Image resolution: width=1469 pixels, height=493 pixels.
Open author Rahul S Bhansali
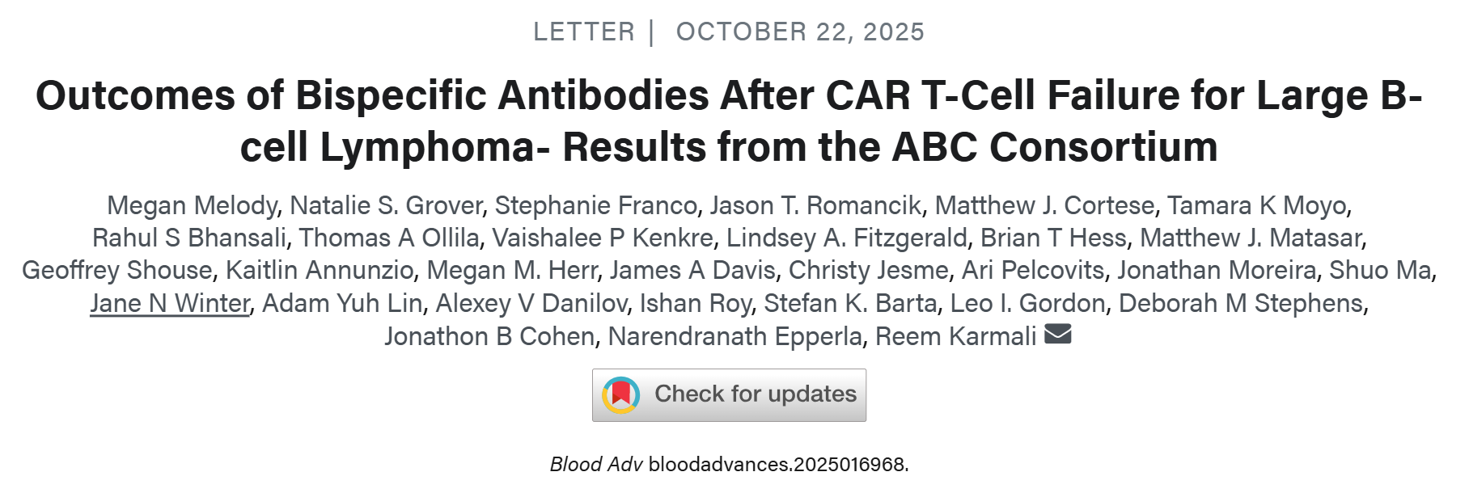(x=189, y=238)
